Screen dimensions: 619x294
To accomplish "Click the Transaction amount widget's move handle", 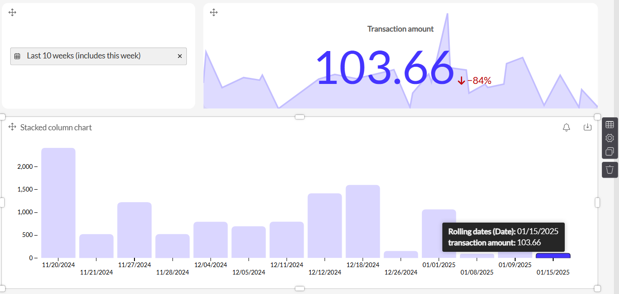I will coord(214,13).
